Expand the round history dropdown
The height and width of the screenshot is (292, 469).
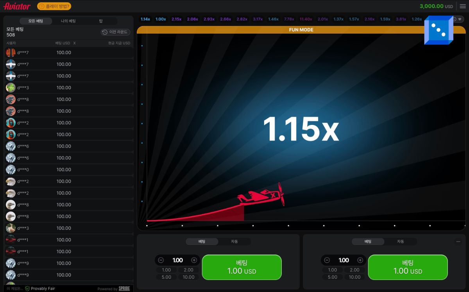pos(458,19)
